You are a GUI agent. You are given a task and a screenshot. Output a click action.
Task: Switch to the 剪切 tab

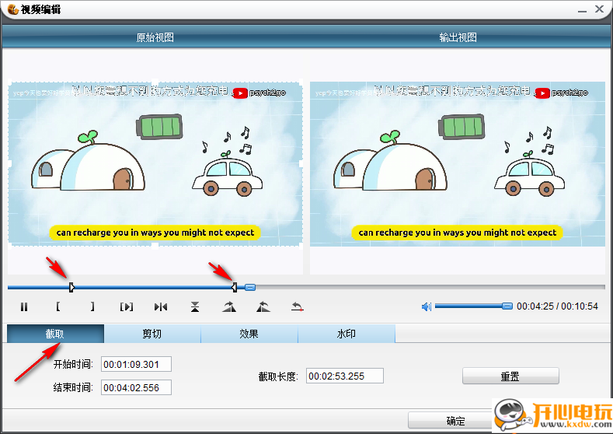(x=152, y=334)
